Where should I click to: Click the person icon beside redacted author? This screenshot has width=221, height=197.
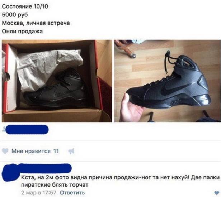click(x=4, y=129)
